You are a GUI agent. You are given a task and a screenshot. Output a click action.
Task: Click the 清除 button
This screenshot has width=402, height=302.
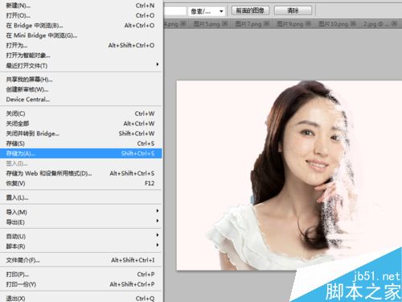click(293, 10)
